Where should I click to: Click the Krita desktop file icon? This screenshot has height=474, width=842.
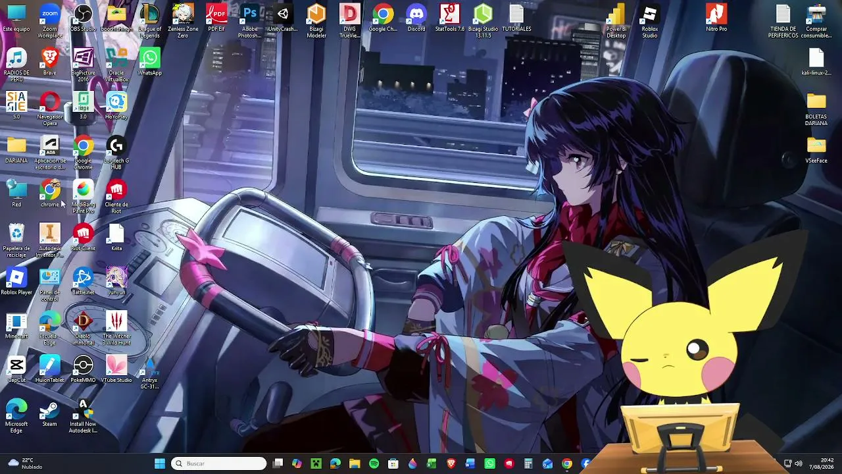(x=116, y=238)
